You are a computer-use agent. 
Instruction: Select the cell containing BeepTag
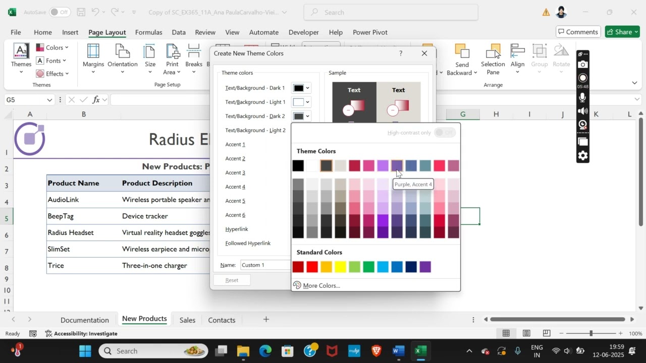pos(83,216)
